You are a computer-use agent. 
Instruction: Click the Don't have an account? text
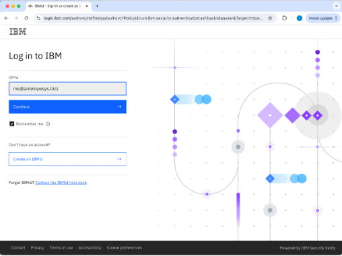[30, 145]
